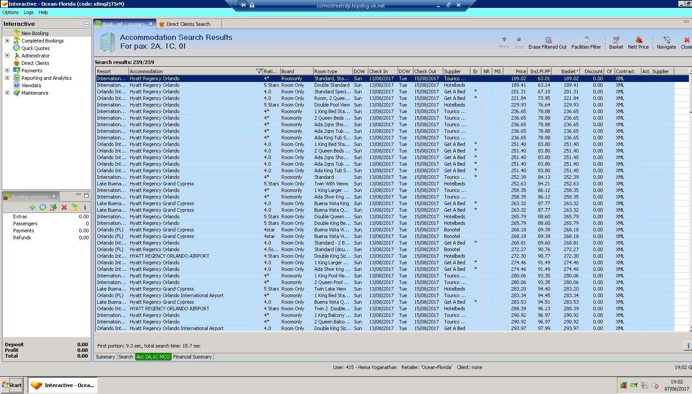
Task: Open the Basket from the toolbar
Action: pyautogui.click(x=616, y=43)
